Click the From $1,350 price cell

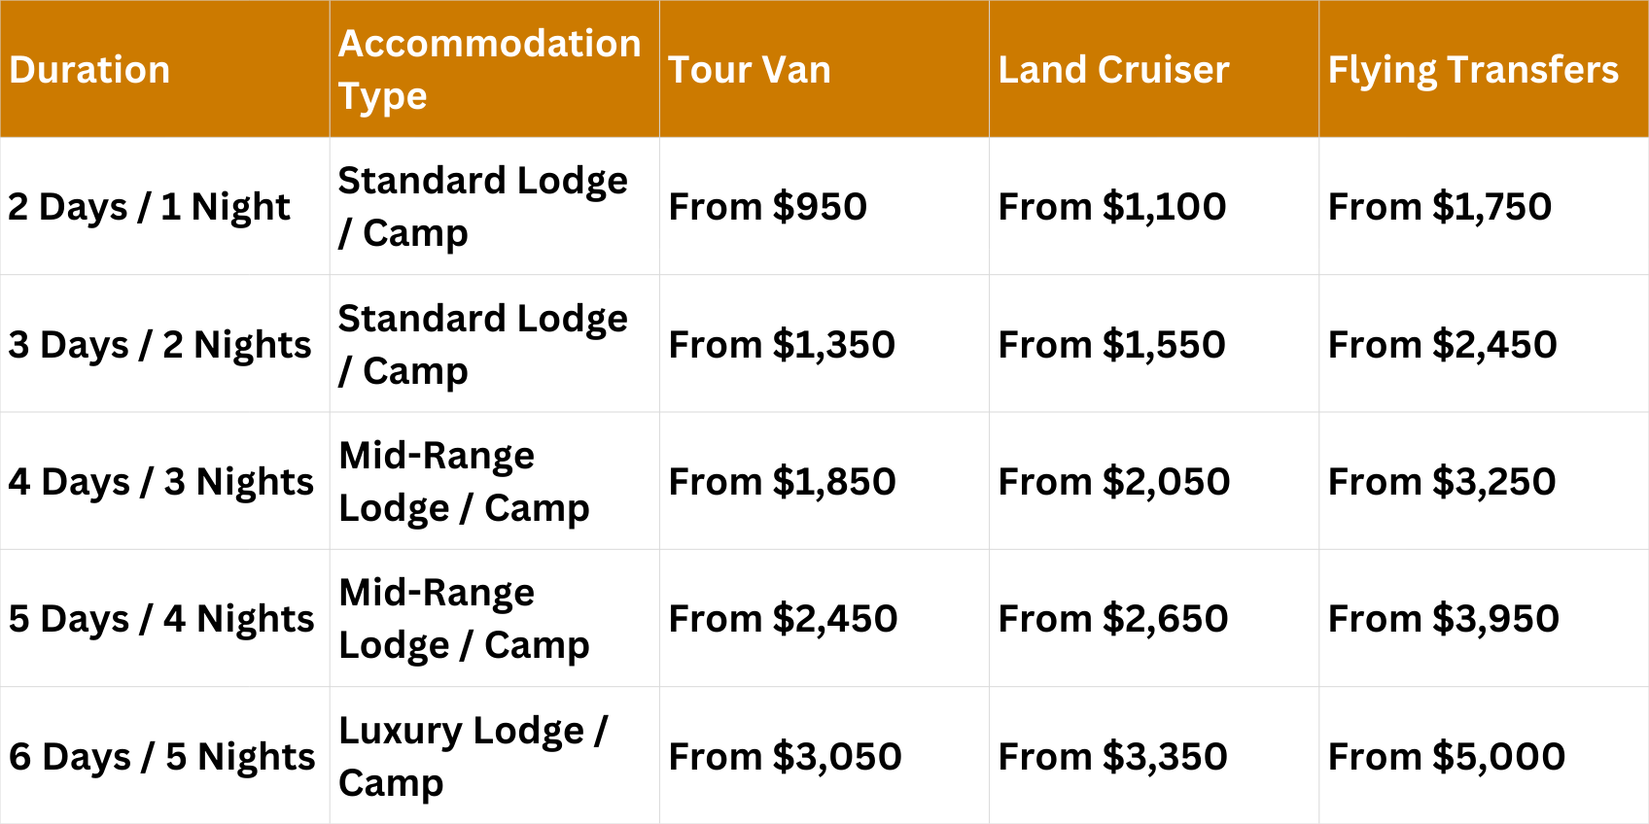tap(782, 345)
